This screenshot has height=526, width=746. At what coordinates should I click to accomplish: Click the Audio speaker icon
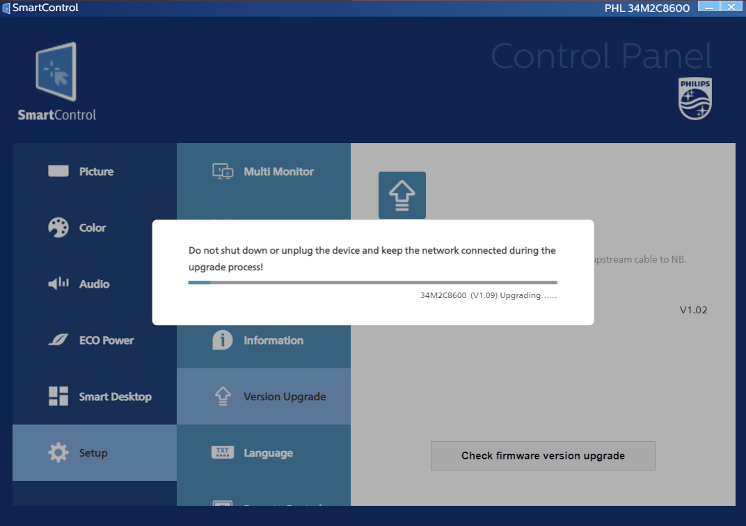[x=58, y=283]
